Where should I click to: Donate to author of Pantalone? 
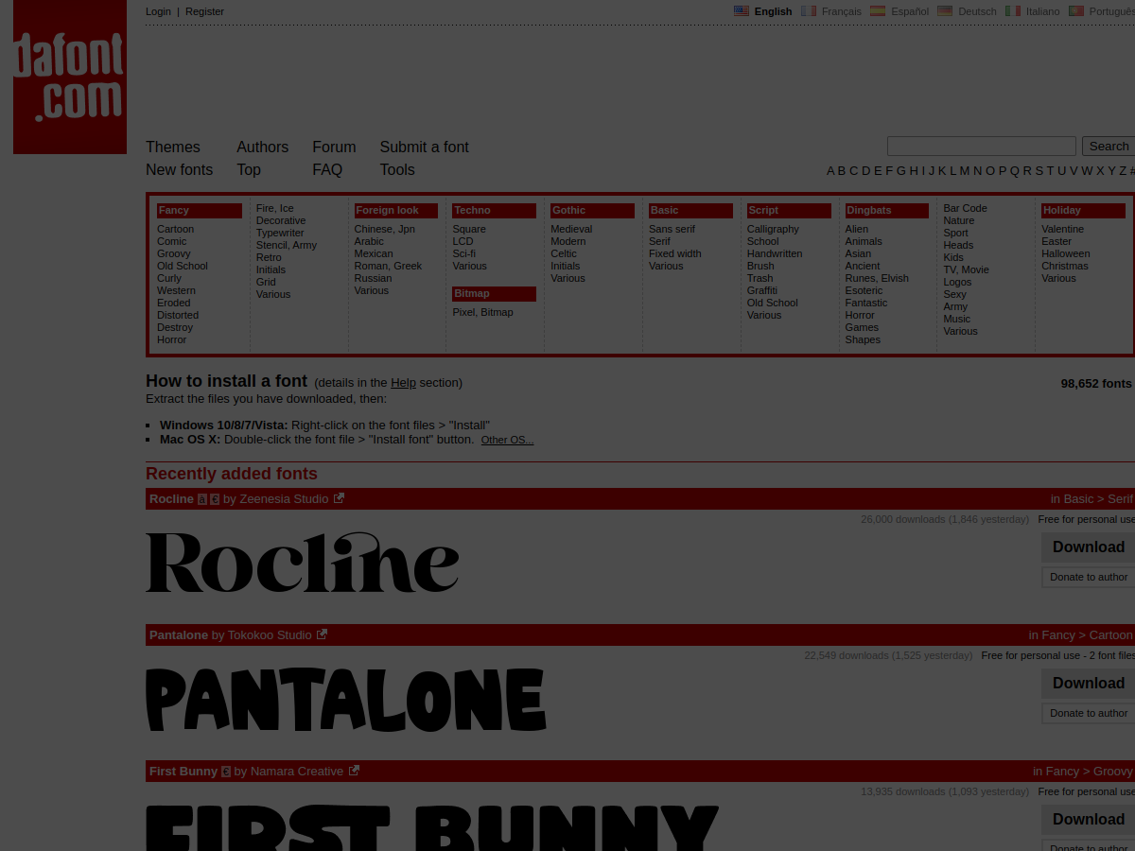coord(1088,713)
